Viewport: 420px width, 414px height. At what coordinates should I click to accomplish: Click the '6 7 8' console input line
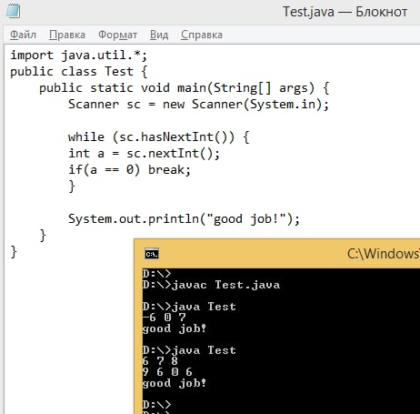point(160,361)
